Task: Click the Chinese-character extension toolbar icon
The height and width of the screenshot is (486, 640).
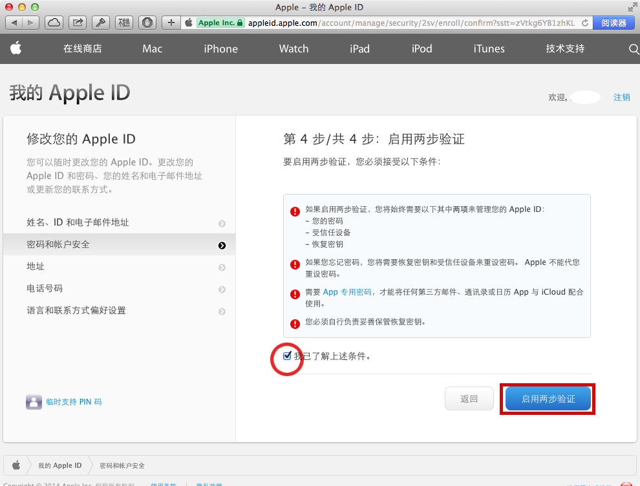Action: [124, 23]
